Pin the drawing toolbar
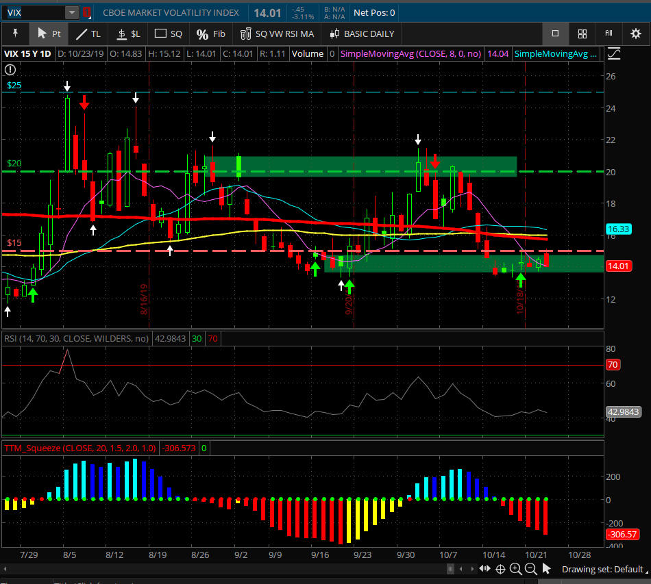This screenshot has height=584, width=651. click(x=15, y=34)
